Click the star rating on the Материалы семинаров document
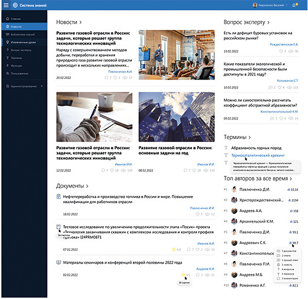 click(x=183, y=275)
